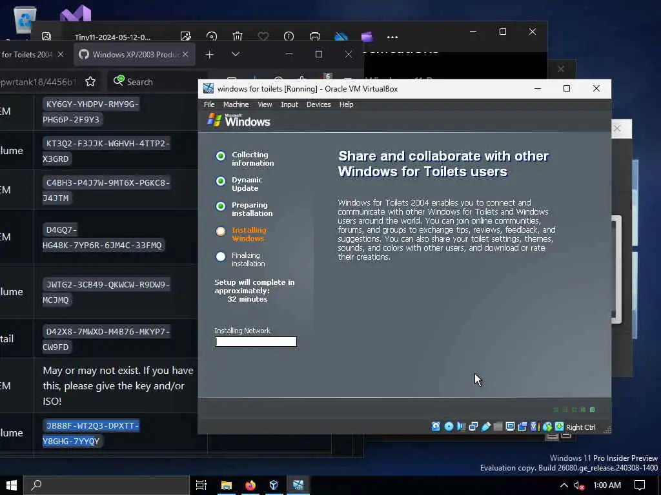Image resolution: width=661 pixels, height=495 pixels.
Task: Switch to the 'Windows XP/2003 Produc' GitHub tab
Action: point(135,54)
